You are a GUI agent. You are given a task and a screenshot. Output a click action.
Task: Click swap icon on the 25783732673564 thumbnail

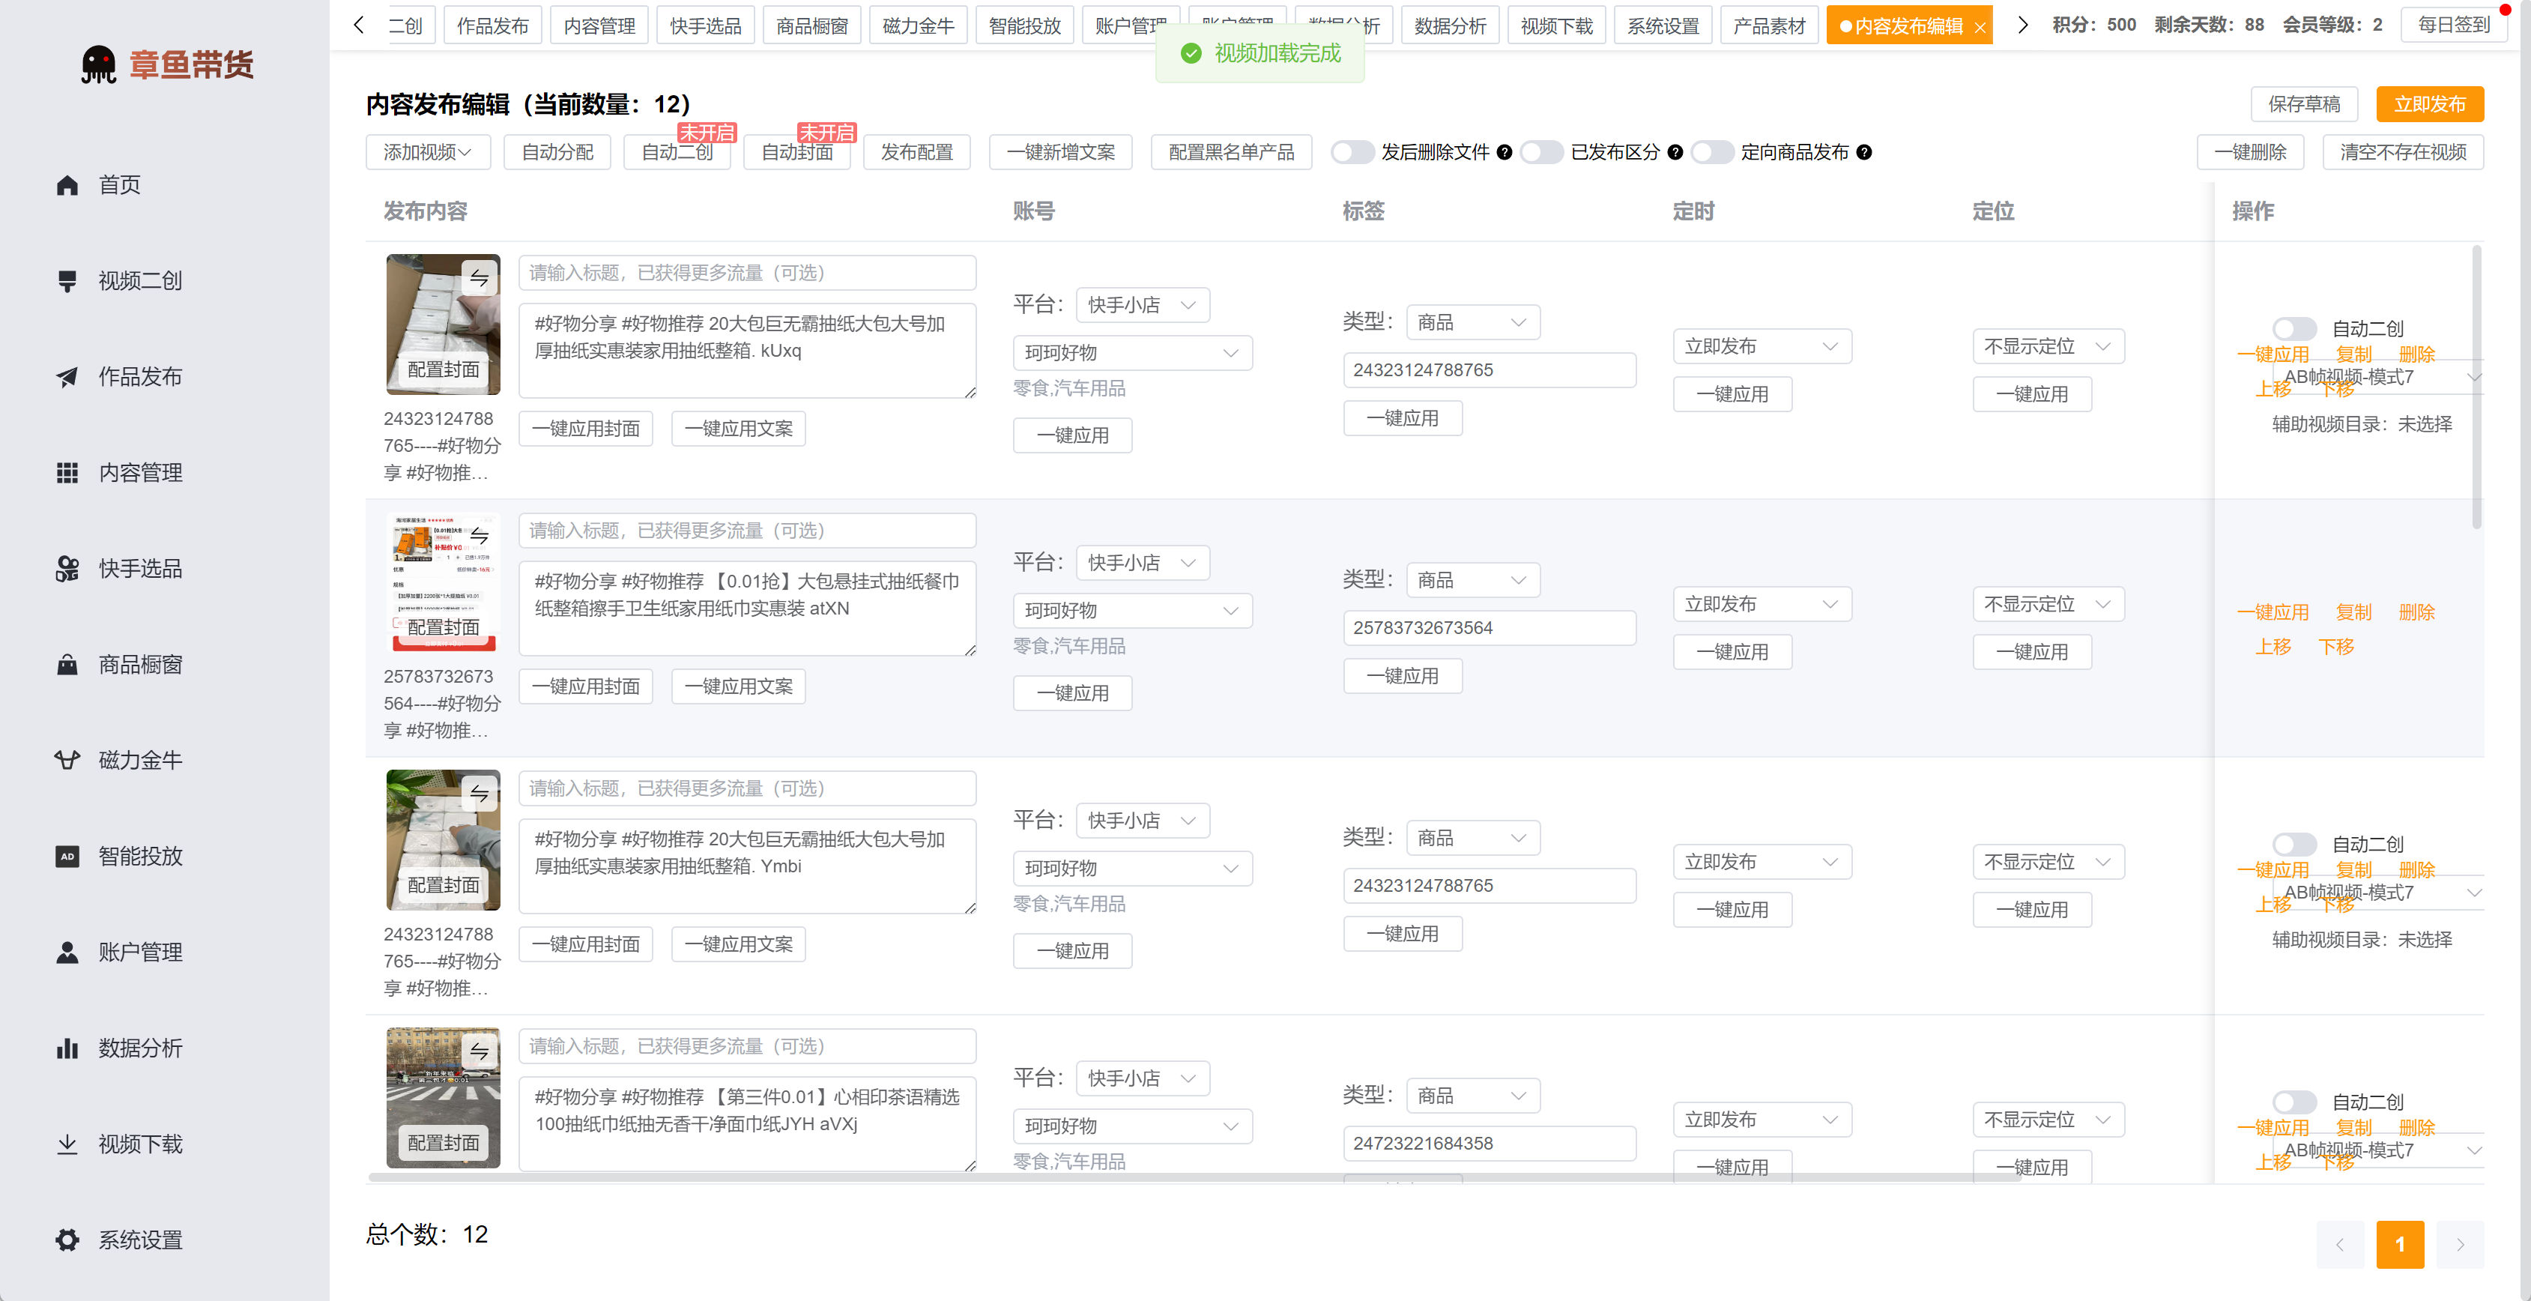480,536
